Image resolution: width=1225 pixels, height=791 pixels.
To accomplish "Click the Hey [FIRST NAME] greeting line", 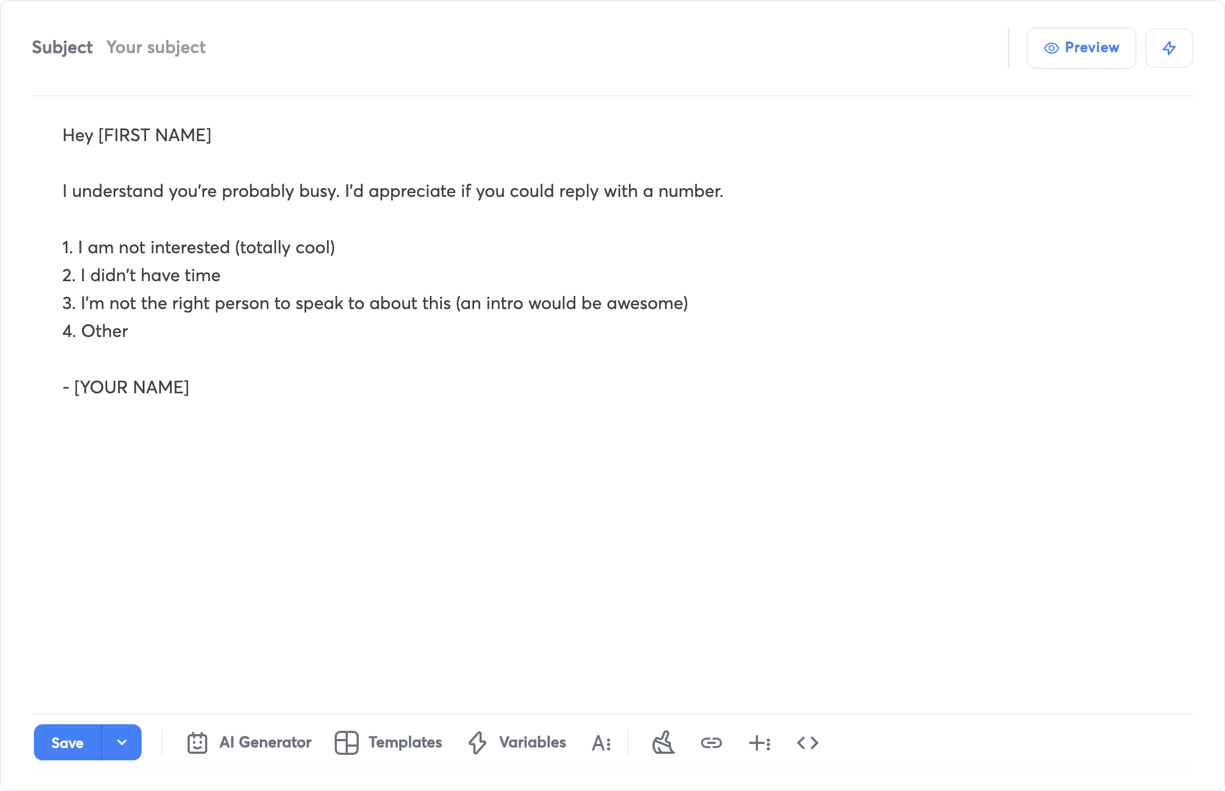I will click(x=137, y=135).
